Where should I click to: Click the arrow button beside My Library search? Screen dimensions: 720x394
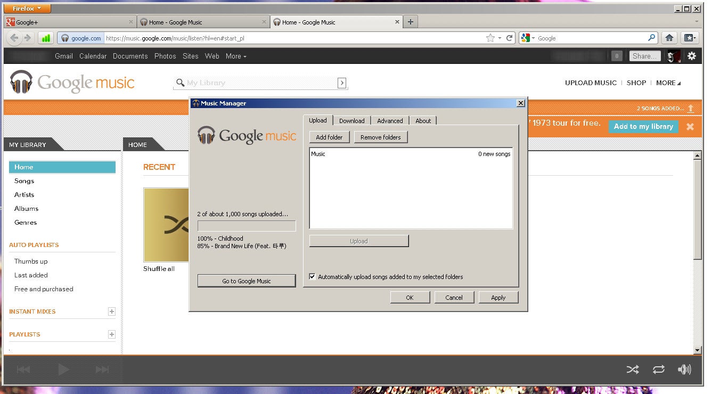(x=342, y=83)
